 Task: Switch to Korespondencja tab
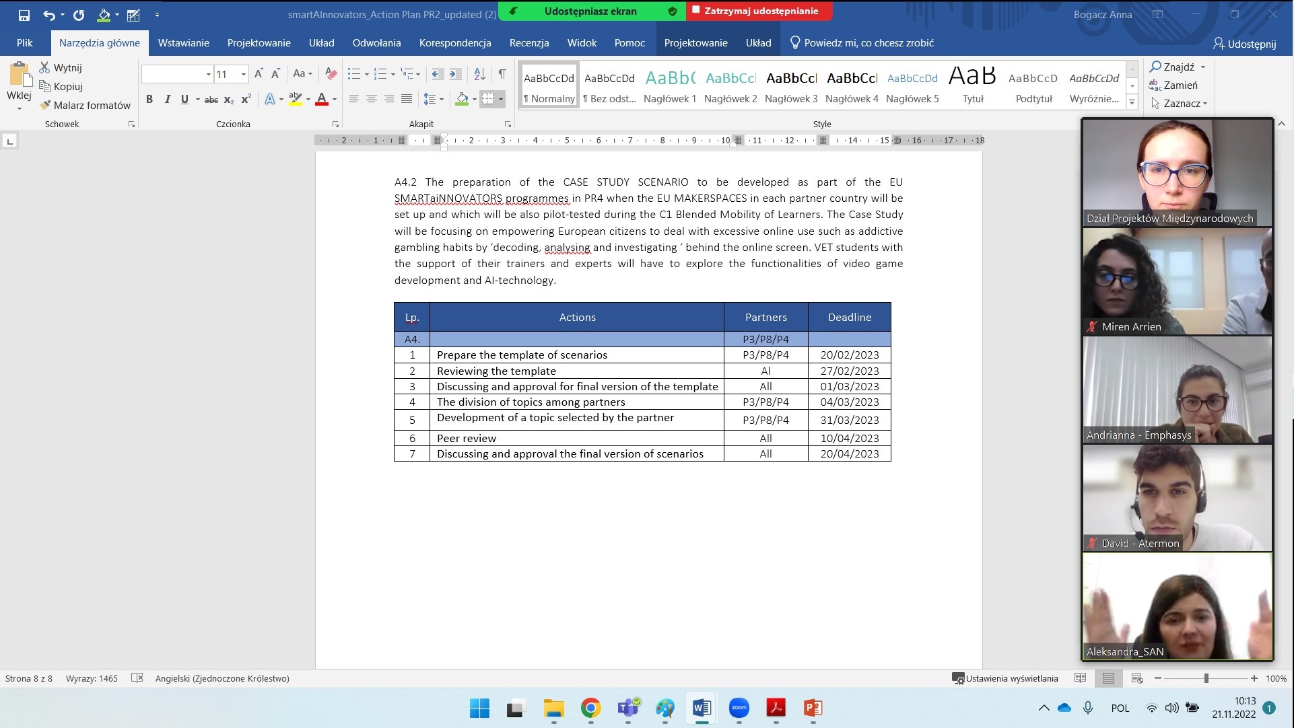click(x=455, y=42)
